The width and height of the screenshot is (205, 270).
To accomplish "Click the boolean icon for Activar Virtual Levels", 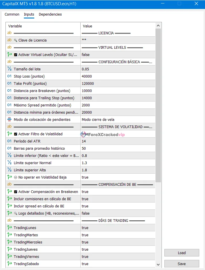I will 9,55.
